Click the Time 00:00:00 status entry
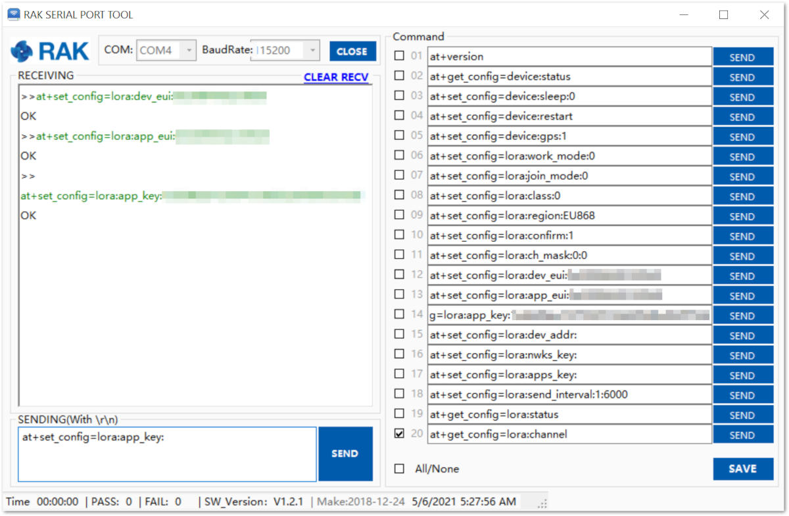The width and height of the screenshot is (789, 516). [42, 502]
